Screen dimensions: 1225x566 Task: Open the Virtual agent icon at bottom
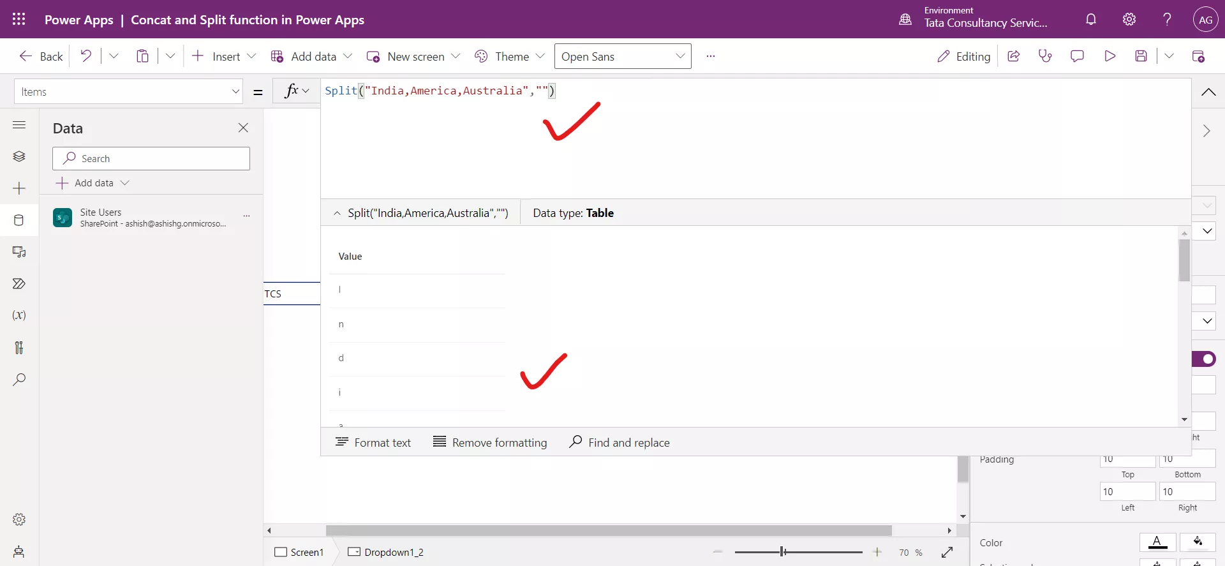click(19, 551)
